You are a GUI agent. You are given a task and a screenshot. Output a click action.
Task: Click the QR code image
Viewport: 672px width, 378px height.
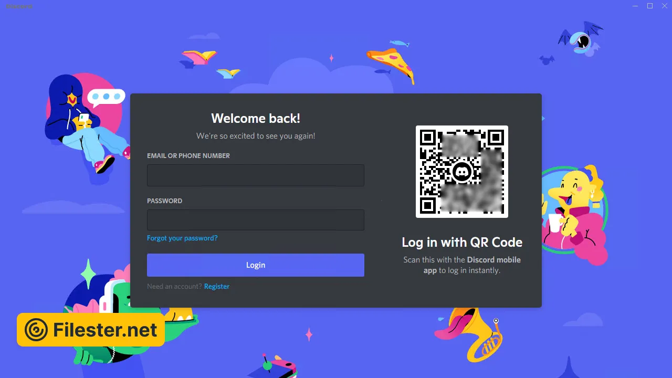462,172
